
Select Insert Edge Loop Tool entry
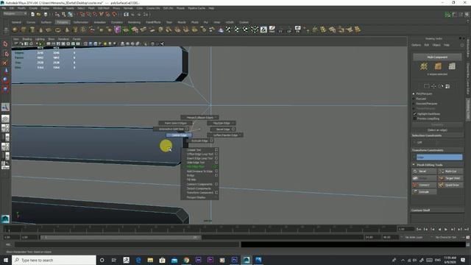pyautogui.click(x=199, y=158)
